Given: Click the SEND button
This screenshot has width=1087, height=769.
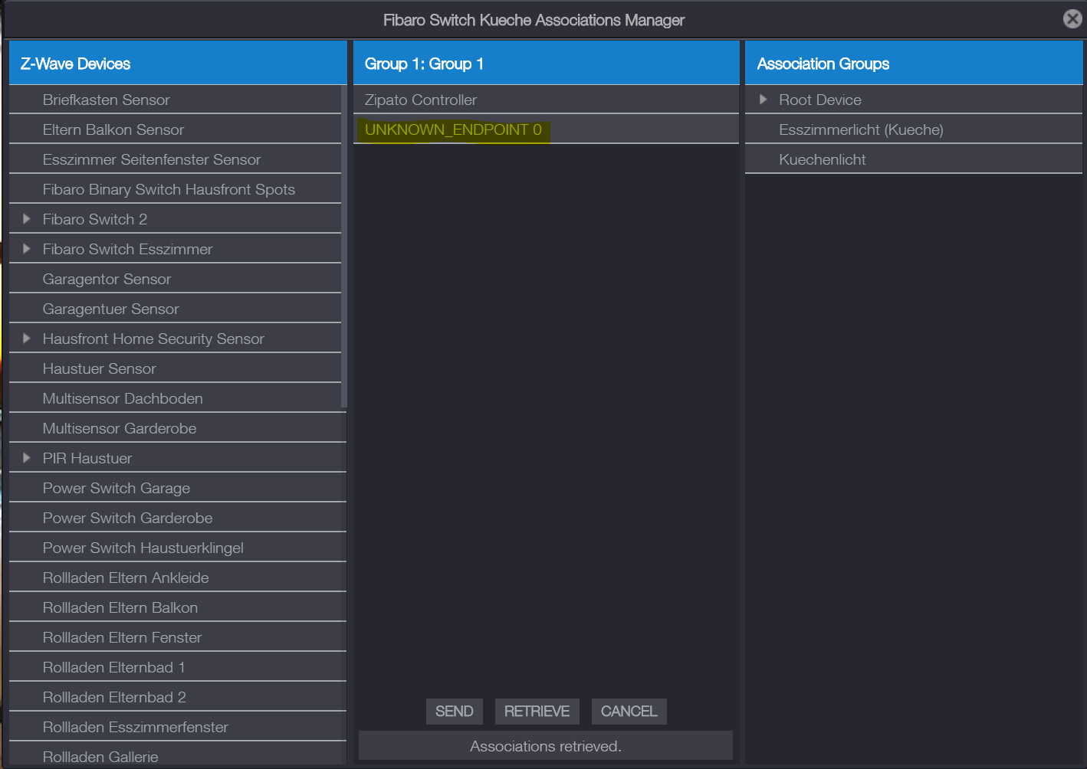Looking at the screenshot, I should pos(454,711).
